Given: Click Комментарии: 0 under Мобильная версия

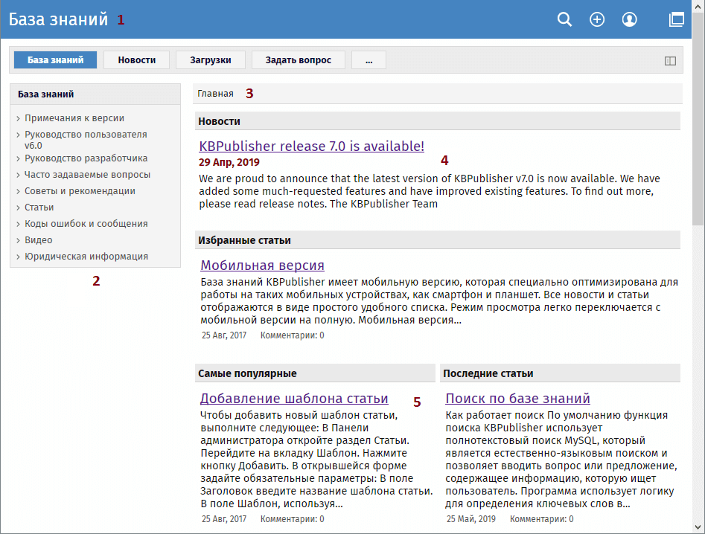Looking at the screenshot, I should 293,335.
